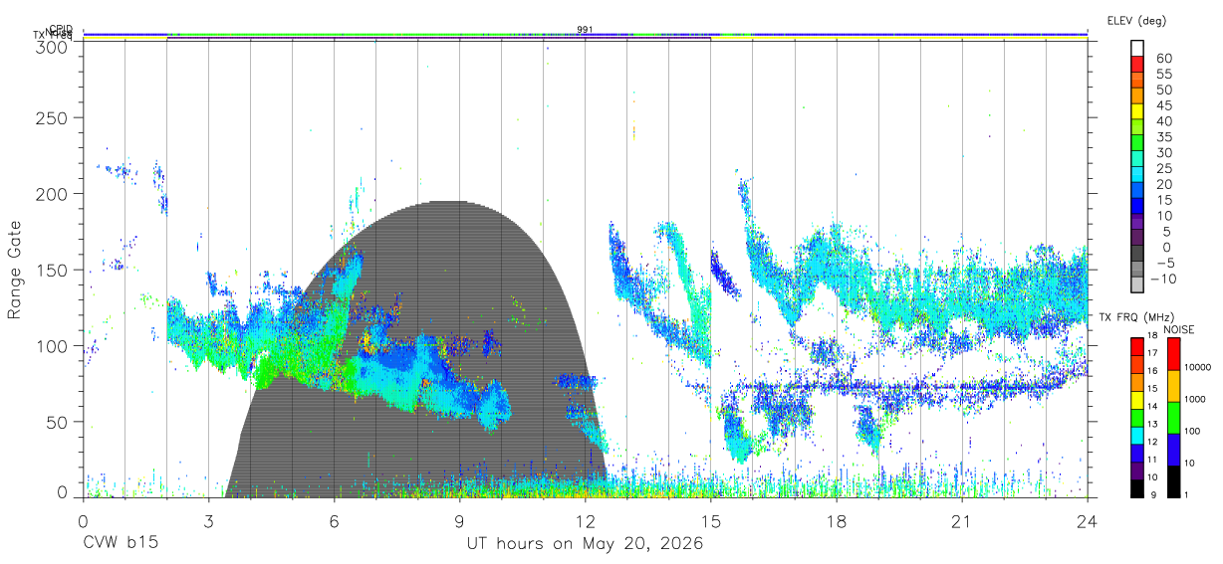The image size is (1223, 564).
Task: Click the blue swatch in NOISE legend
Action: pyautogui.click(x=1174, y=450)
